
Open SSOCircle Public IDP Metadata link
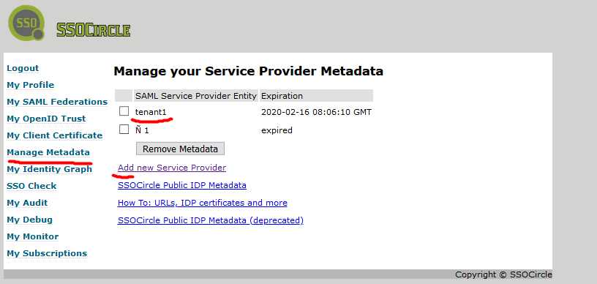182,185
